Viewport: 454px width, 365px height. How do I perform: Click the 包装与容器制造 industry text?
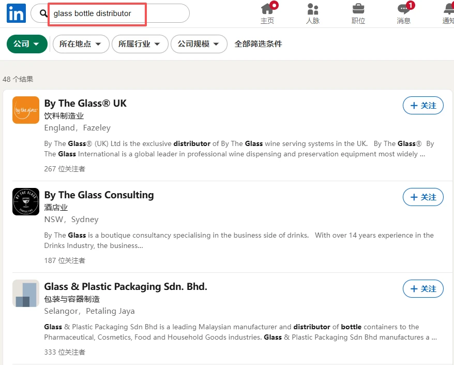72,299
